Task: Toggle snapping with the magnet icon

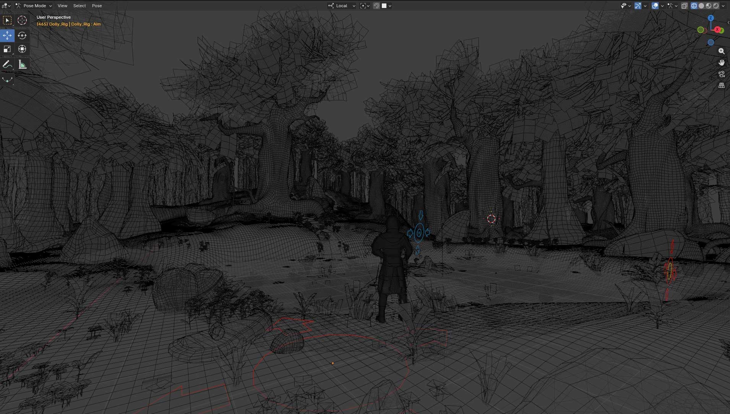Action: [x=377, y=5]
